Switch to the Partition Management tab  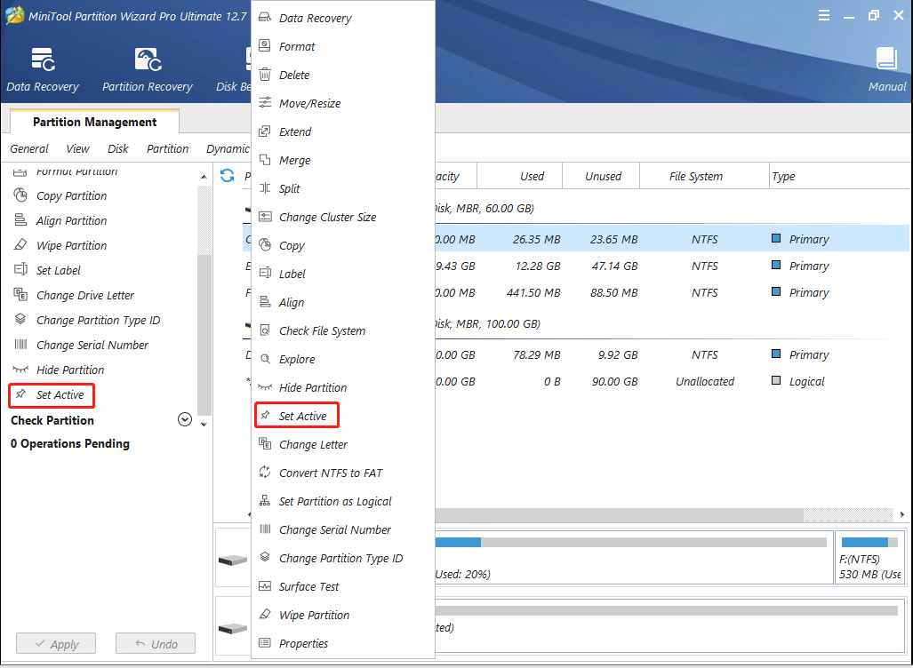pos(94,122)
